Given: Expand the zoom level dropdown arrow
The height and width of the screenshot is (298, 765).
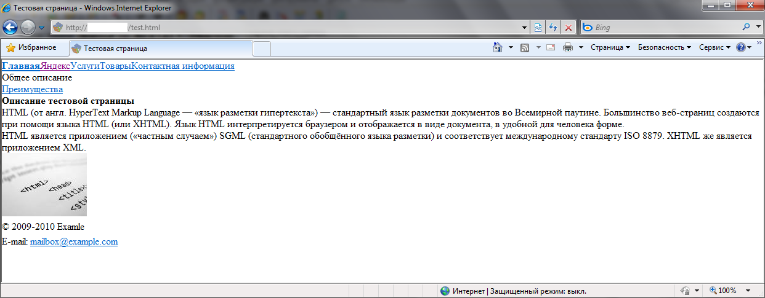Looking at the screenshot, I should coord(748,291).
